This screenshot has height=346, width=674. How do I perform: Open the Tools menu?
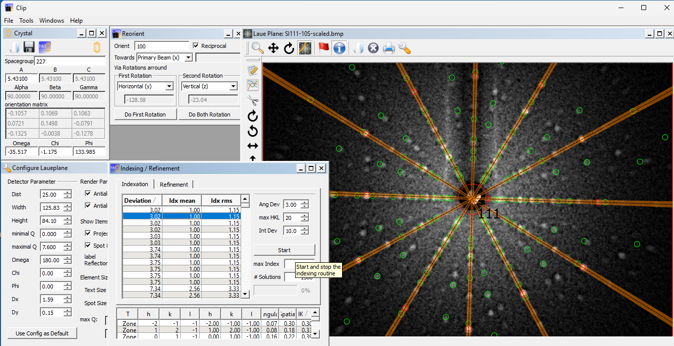click(26, 21)
